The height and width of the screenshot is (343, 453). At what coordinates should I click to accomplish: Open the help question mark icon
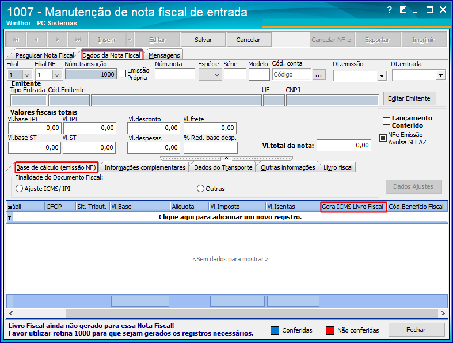pos(390,10)
